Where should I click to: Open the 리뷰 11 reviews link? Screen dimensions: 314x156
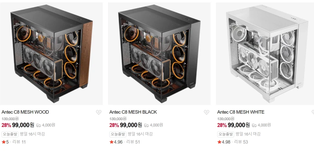pos(19,142)
